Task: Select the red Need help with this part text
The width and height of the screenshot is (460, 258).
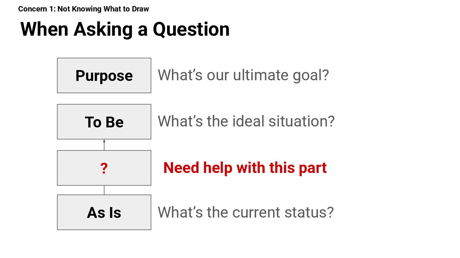Action: [x=245, y=168]
